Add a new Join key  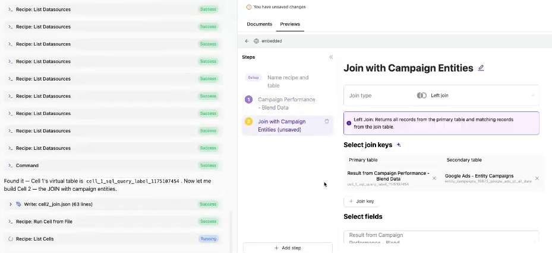[x=361, y=201]
